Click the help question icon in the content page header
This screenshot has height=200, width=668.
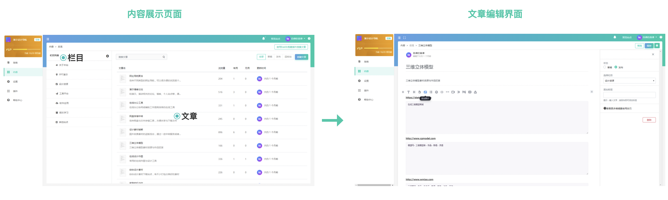click(309, 39)
